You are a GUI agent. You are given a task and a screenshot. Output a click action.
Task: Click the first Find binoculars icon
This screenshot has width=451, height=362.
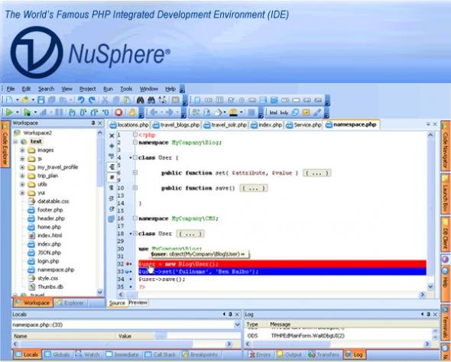click(x=141, y=100)
